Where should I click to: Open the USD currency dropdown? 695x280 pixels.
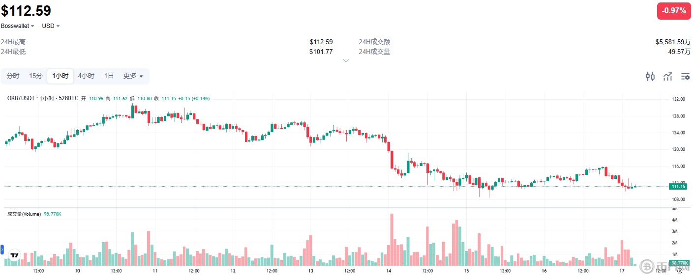pyautogui.click(x=51, y=26)
